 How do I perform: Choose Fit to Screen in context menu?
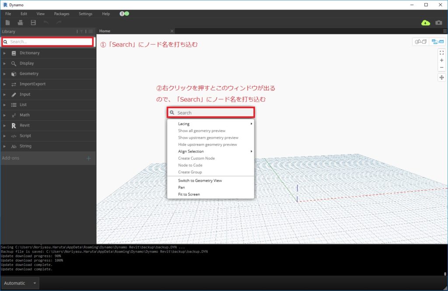tap(211, 194)
